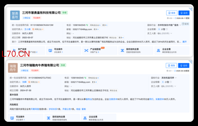Viewport: 198px width, 126px height.
Task: Open 三河市瑞隆肉牛养殖有限公司 company title
Action: [40, 65]
